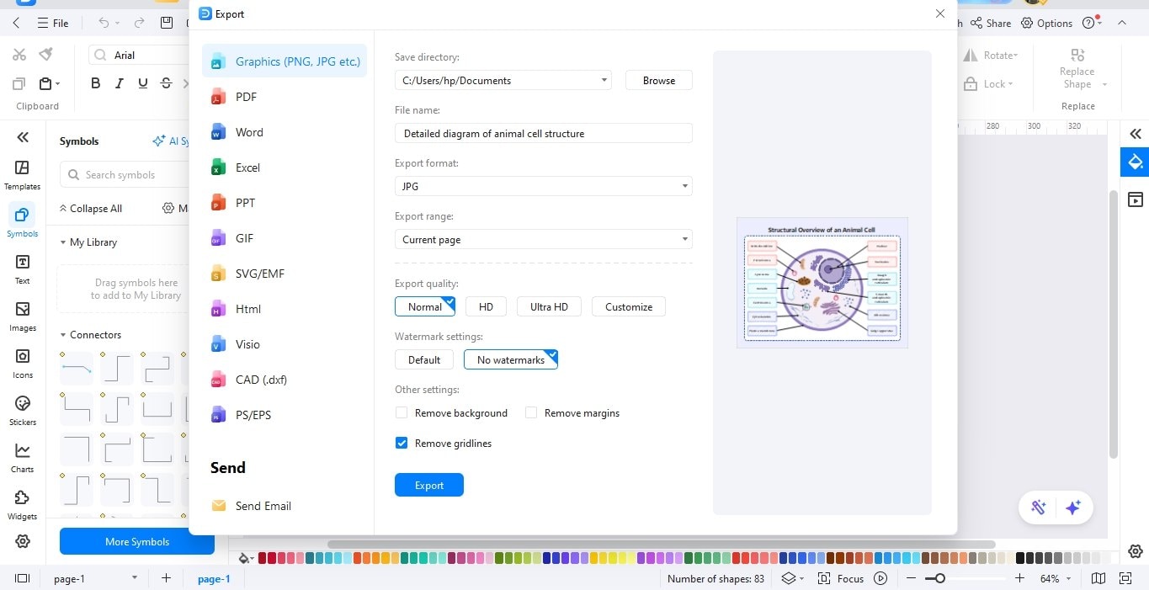Open the Symbols panel in the sidebar

22,221
